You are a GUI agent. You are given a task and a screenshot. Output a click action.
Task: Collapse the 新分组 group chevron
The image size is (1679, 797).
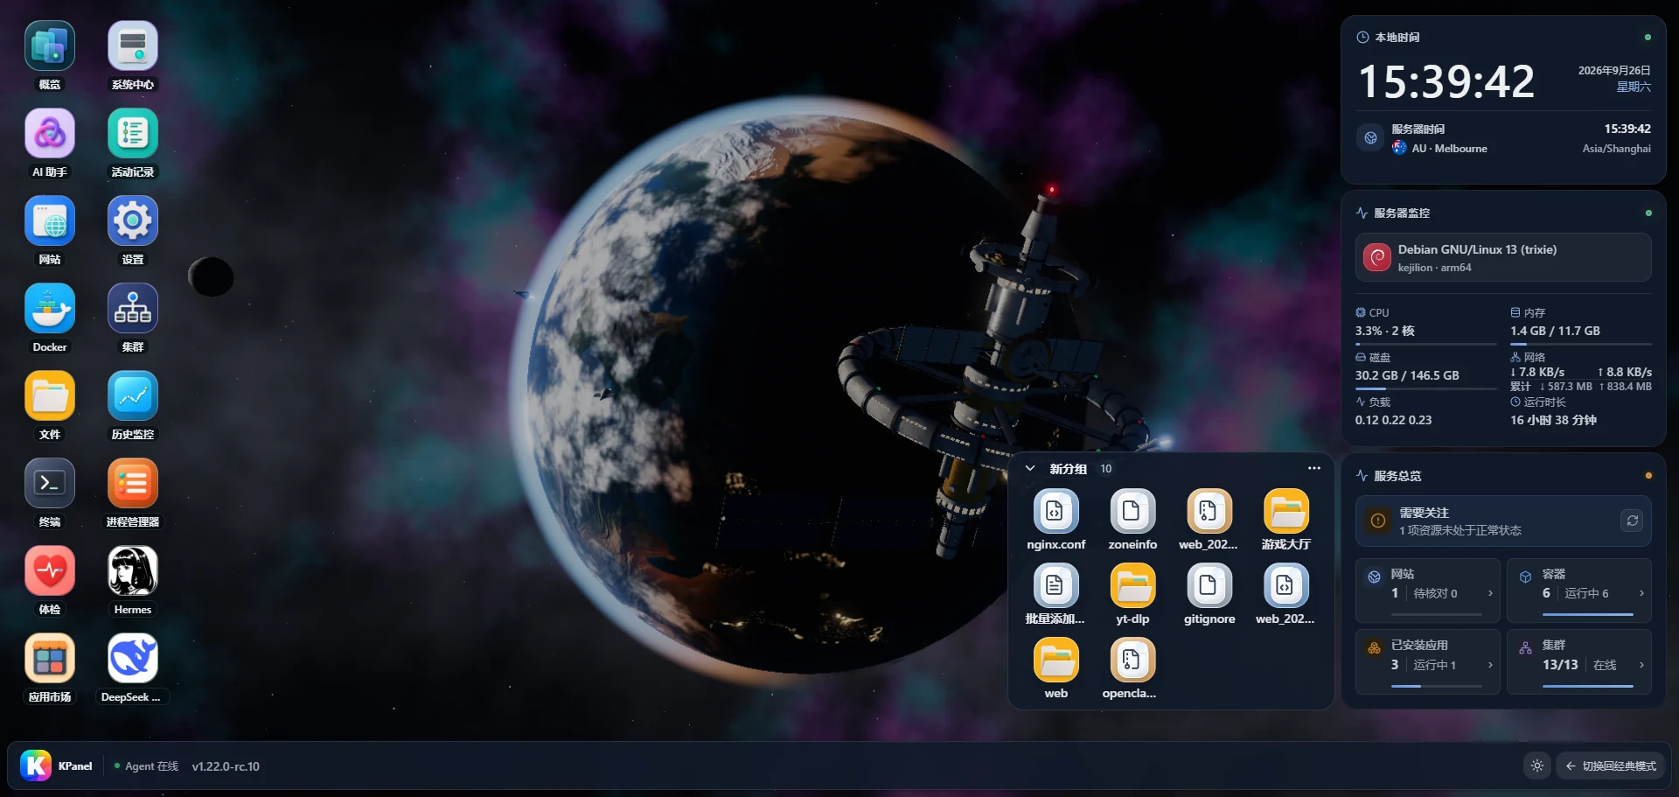[1030, 469]
